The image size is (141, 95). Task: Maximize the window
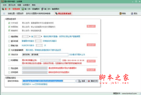click(136, 2)
